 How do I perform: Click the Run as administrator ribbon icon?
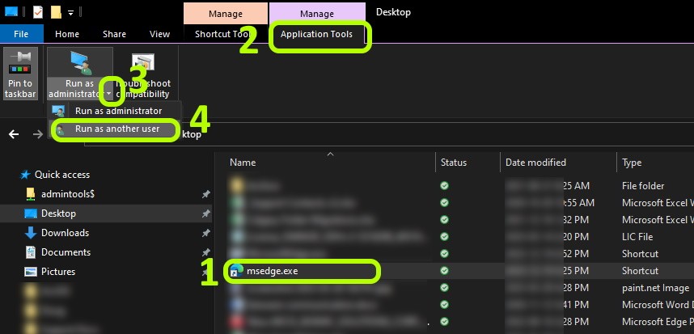79,66
